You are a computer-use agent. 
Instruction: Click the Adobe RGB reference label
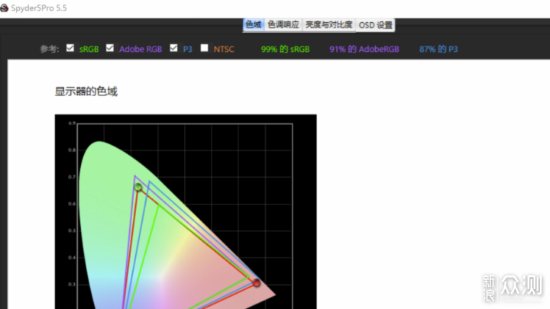click(x=141, y=49)
